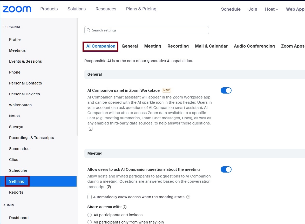Check Automatically allow access when meeting starts
This screenshot has height=224, width=305.
[89, 197]
